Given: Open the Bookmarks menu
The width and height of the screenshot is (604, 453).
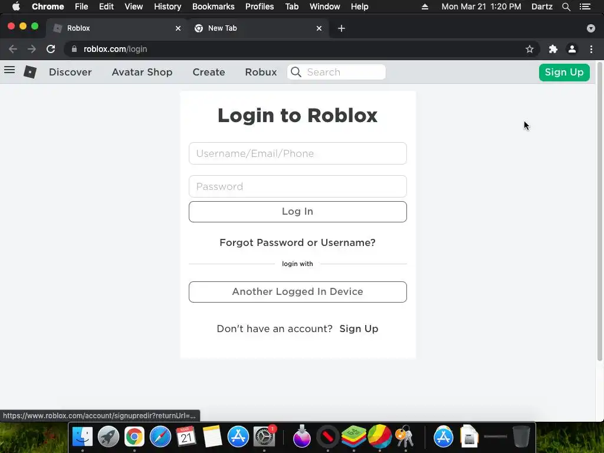Looking at the screenshot, I should coord(214,6).
